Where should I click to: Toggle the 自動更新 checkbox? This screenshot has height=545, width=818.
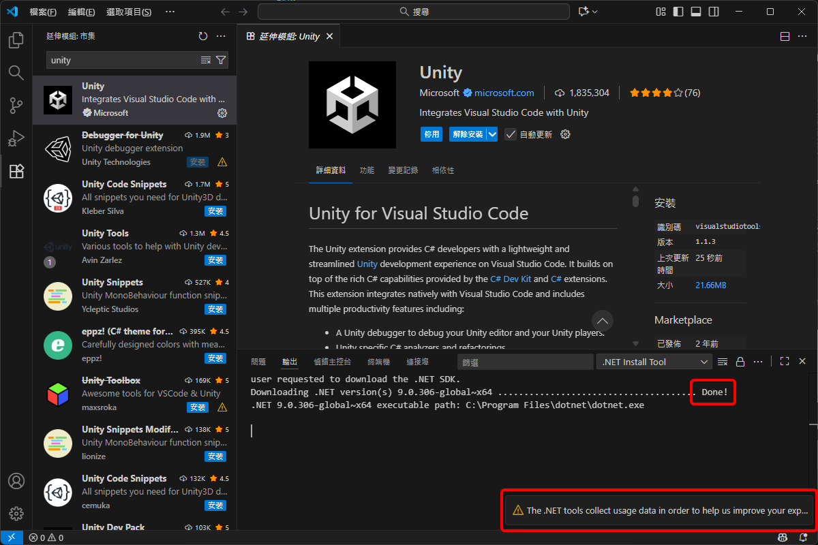511,134
